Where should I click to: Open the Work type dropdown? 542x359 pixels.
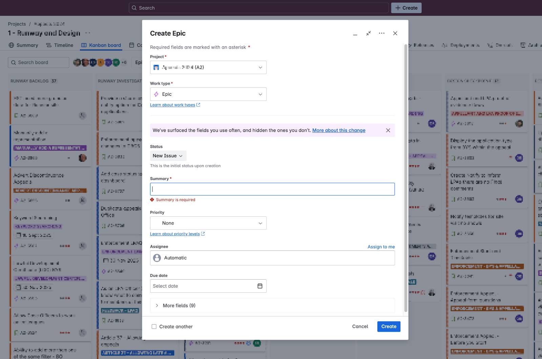(x=208, y=94)
